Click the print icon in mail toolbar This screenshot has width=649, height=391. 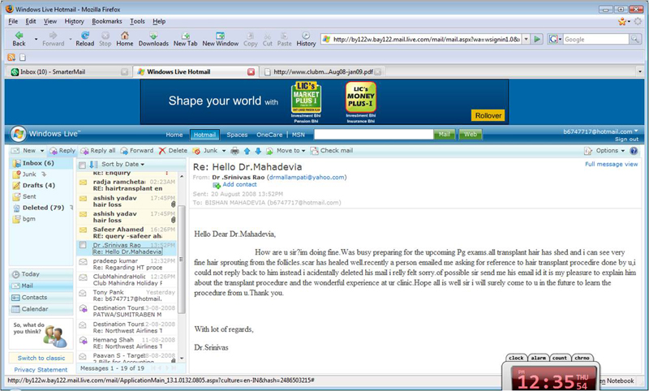[234, 151]
